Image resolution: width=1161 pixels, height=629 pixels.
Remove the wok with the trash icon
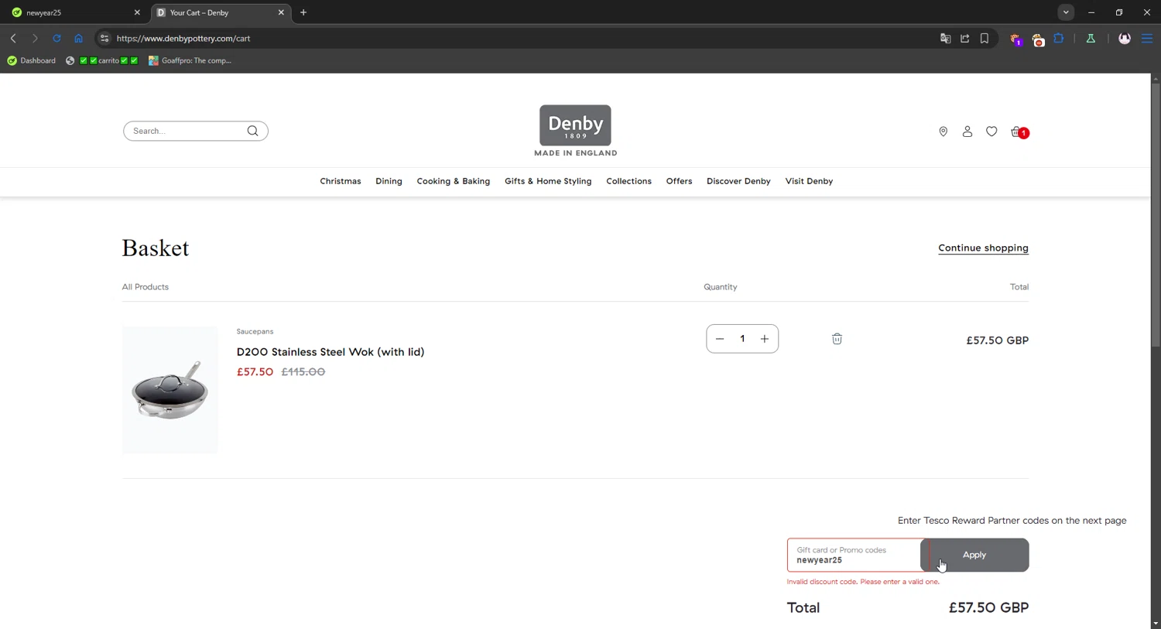[x=837, y=339]
